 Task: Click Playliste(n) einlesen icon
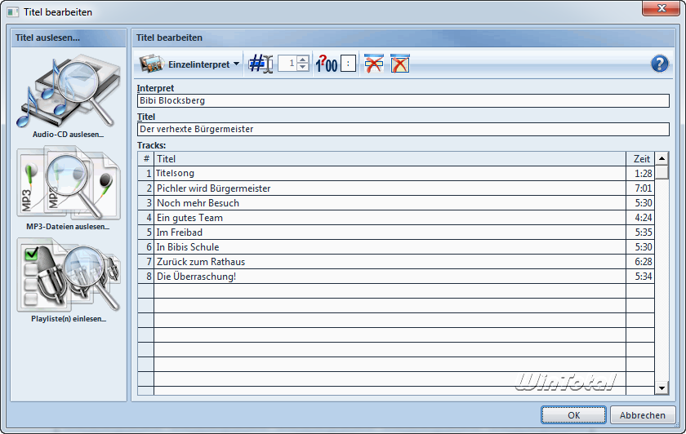69,276
